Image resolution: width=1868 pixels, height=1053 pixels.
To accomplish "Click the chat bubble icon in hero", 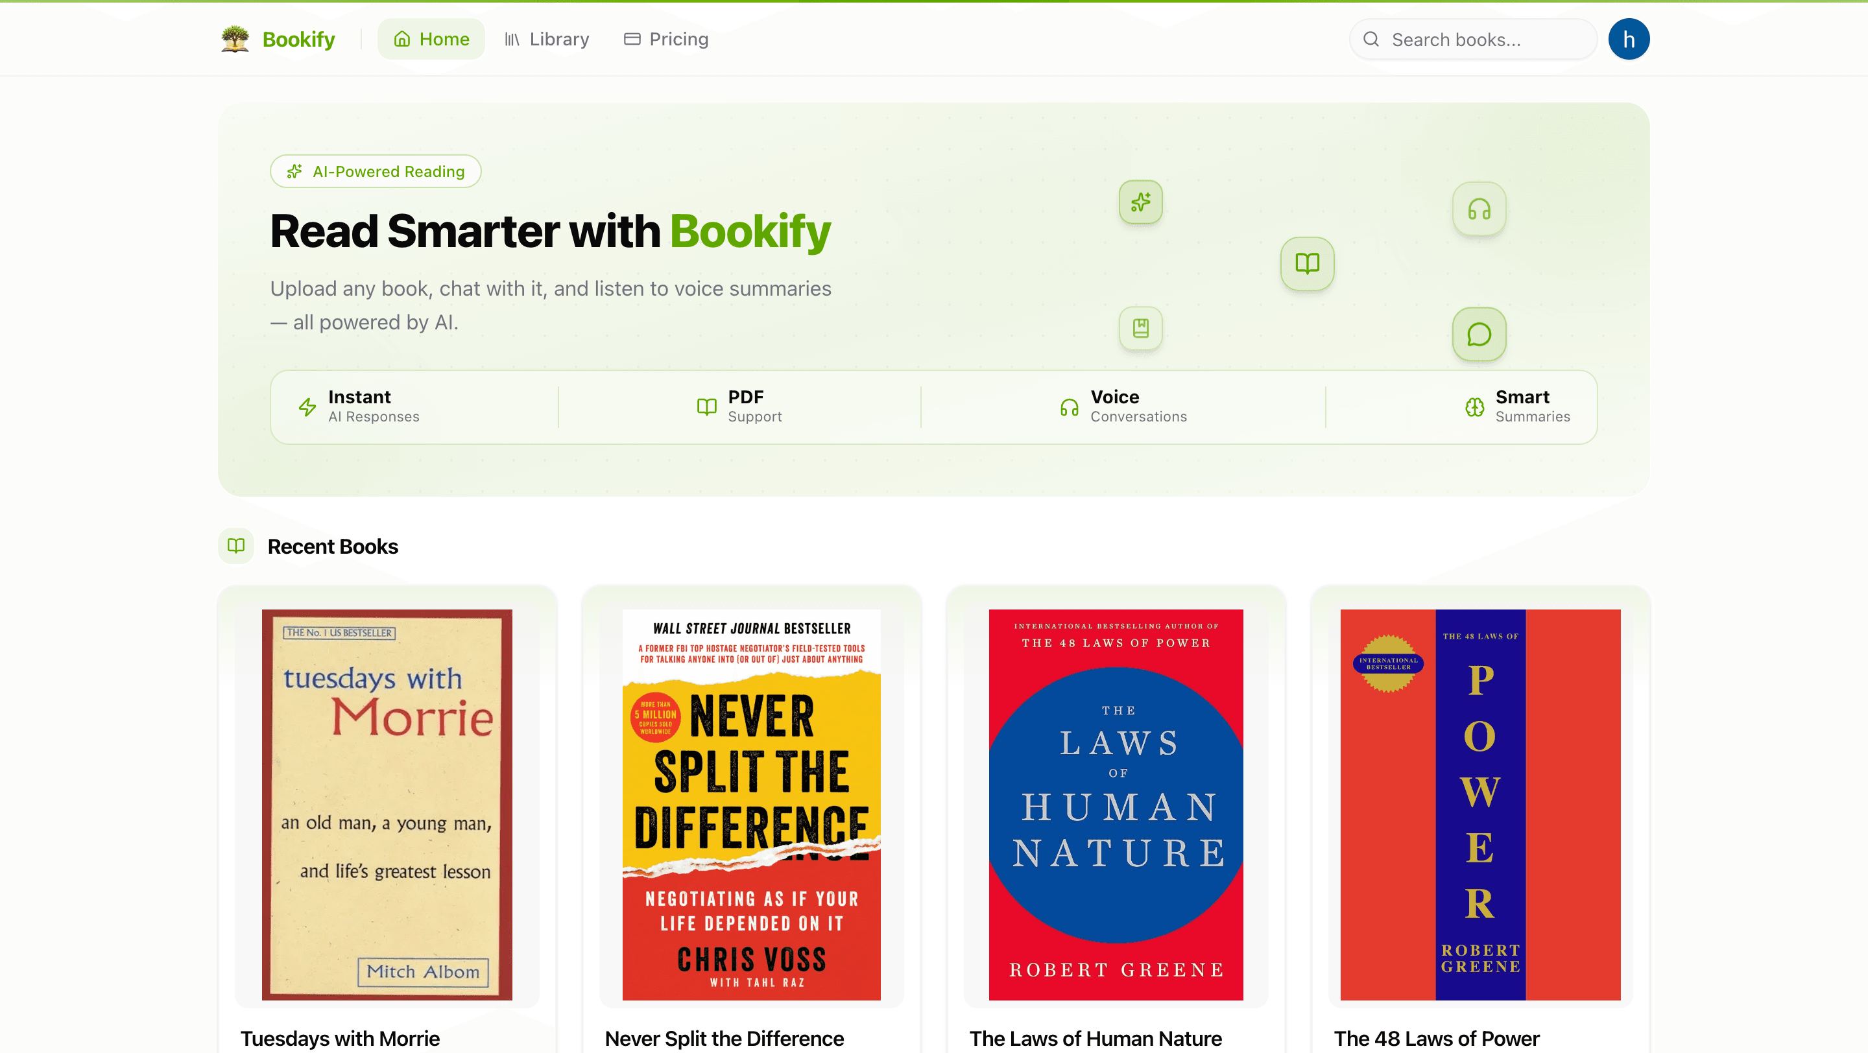I will click(x=1479, y=334).
